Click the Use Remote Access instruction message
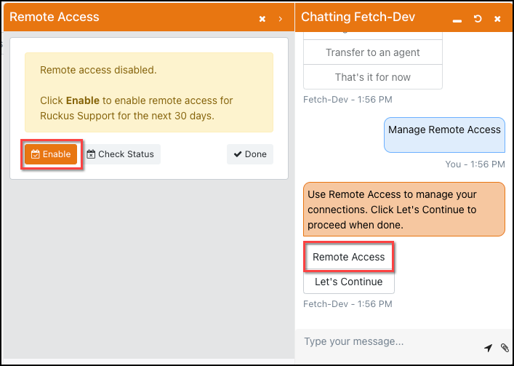Viewport: 514px width, 366px height. click(x=404, y=210)
